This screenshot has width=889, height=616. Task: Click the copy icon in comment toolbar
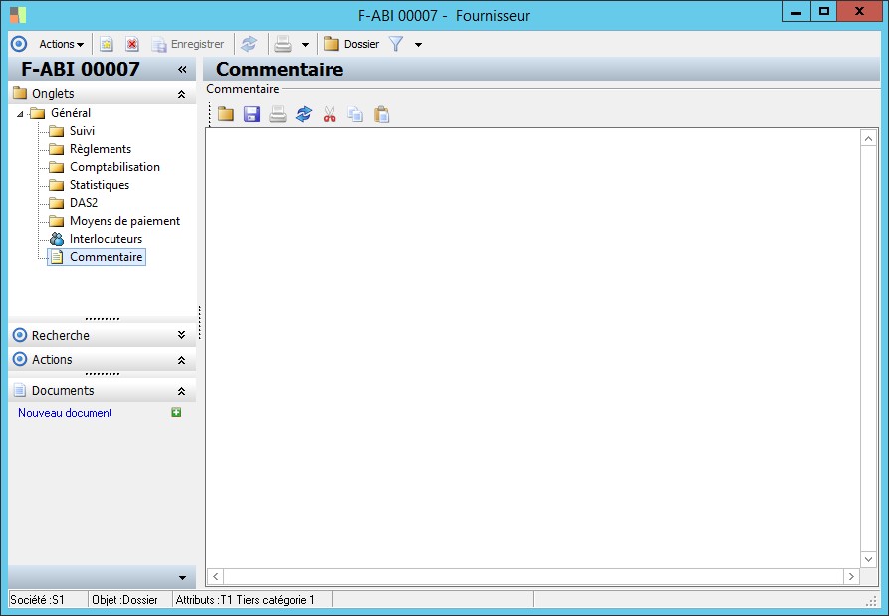[355, 115]
